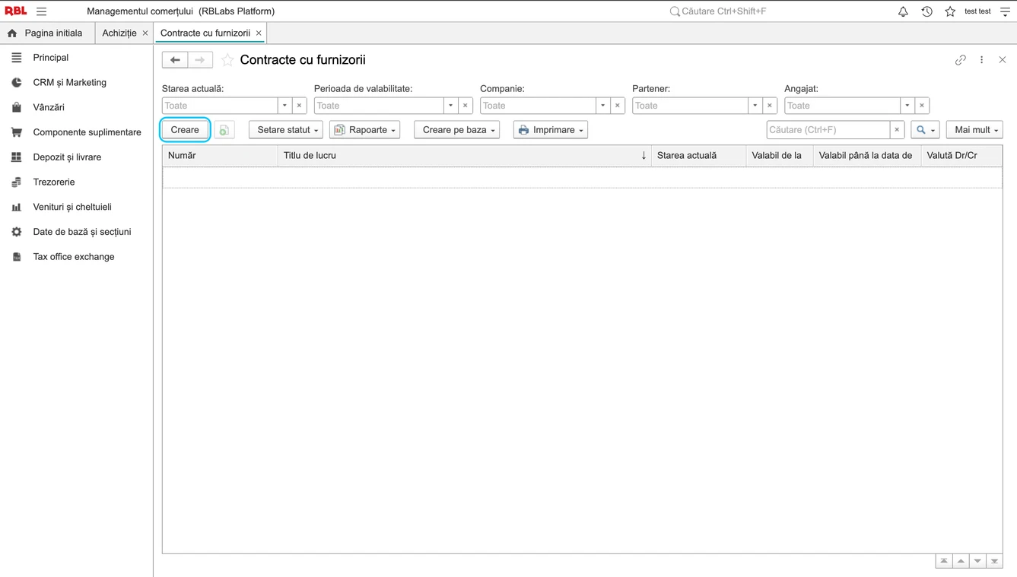Go back with the left arrow button
The height and width of the screenshot is (577, 1017).
175,60
